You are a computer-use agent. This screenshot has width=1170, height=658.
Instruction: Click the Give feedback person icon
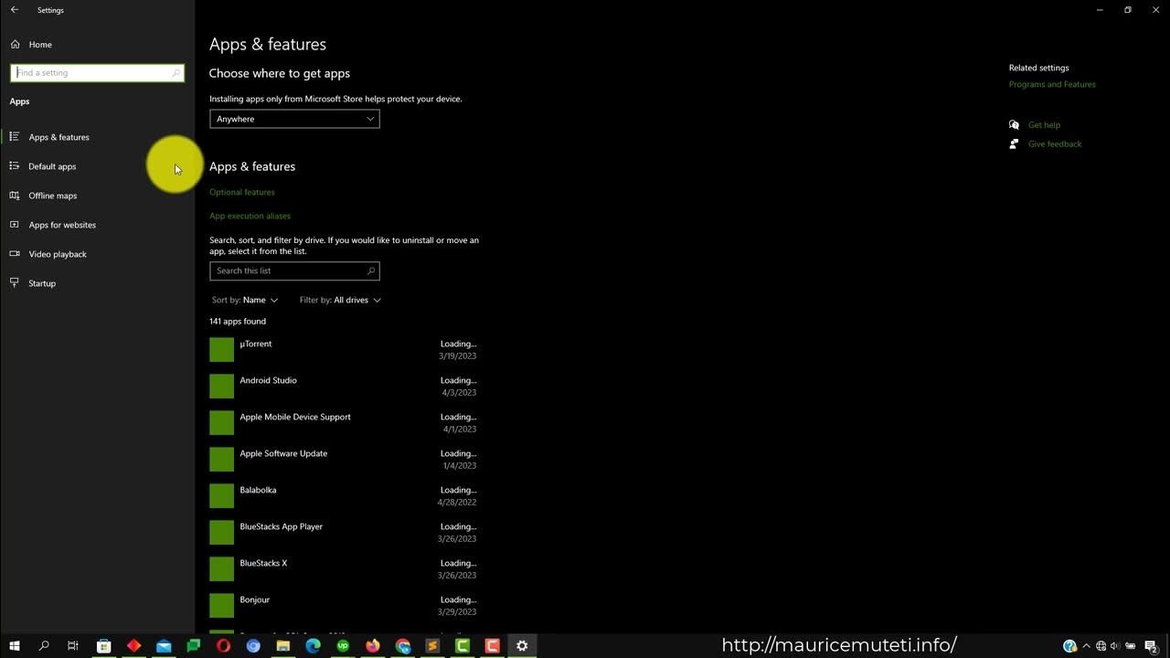click(1014, 143)
